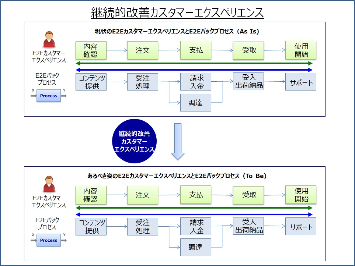Click E2Eバックプロセス label in As Is panel
This screenshot has width=355, height=266.
coord(47,79)
